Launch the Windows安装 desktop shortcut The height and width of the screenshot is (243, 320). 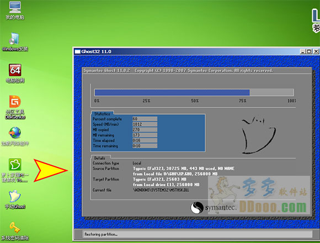pyautogui.click(x=15, y=41)
